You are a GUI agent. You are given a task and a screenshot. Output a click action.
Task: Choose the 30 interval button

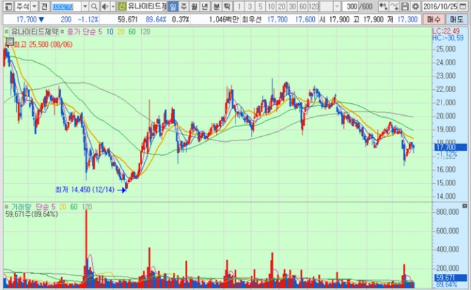coord(292,6)
